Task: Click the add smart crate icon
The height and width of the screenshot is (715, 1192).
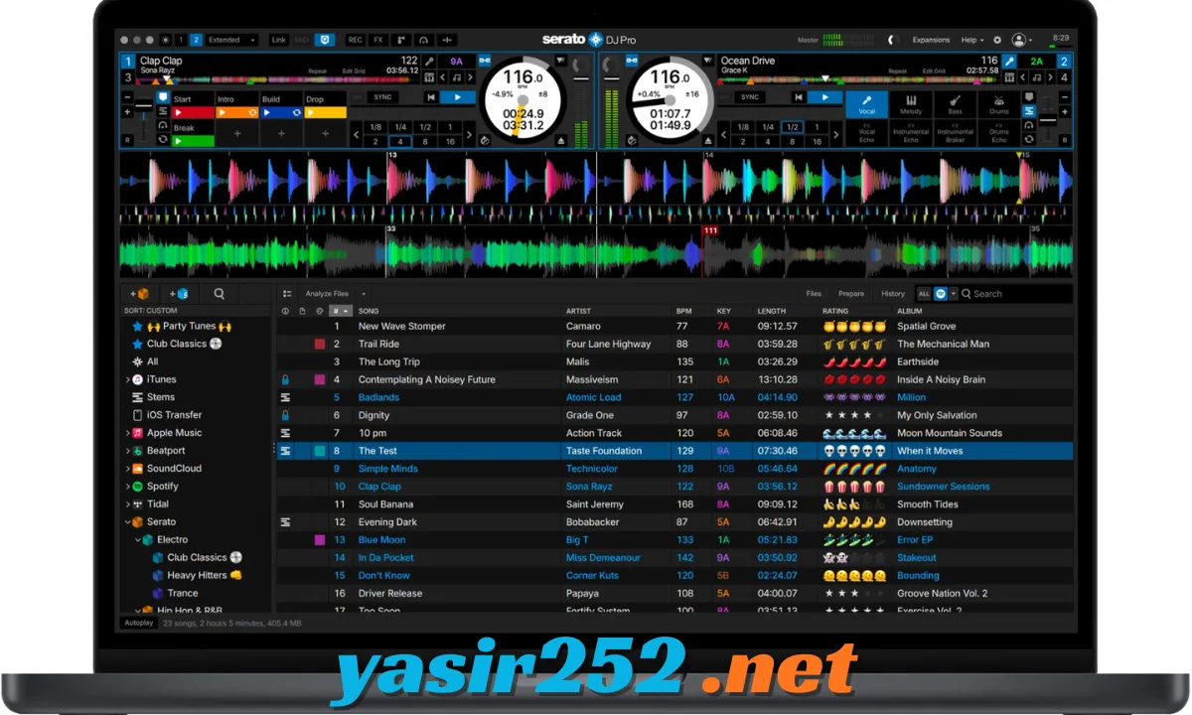Action: [180, 294]
